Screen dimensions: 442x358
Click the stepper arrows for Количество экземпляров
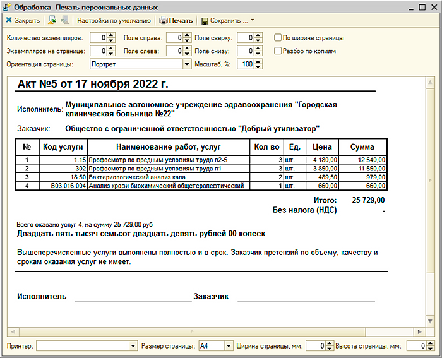pyautogui.click(x=111, y=38)
